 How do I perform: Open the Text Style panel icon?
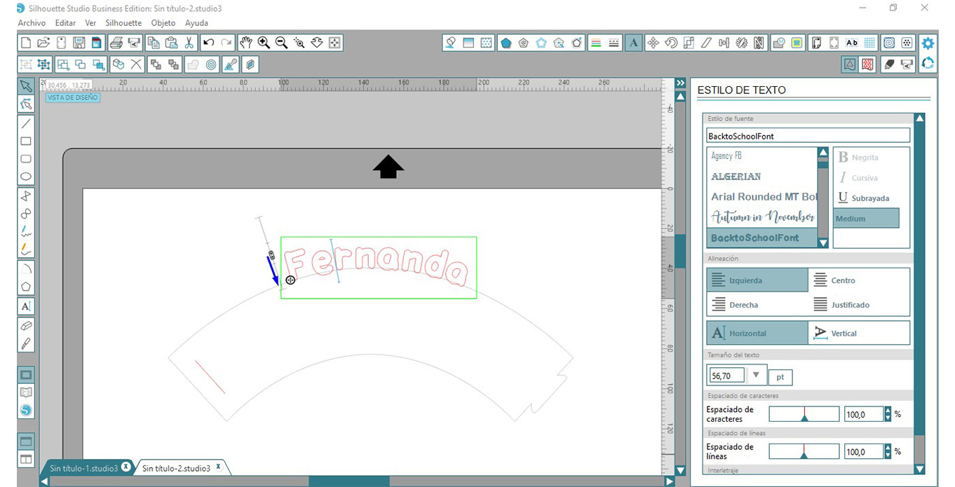tap(634, 43)
